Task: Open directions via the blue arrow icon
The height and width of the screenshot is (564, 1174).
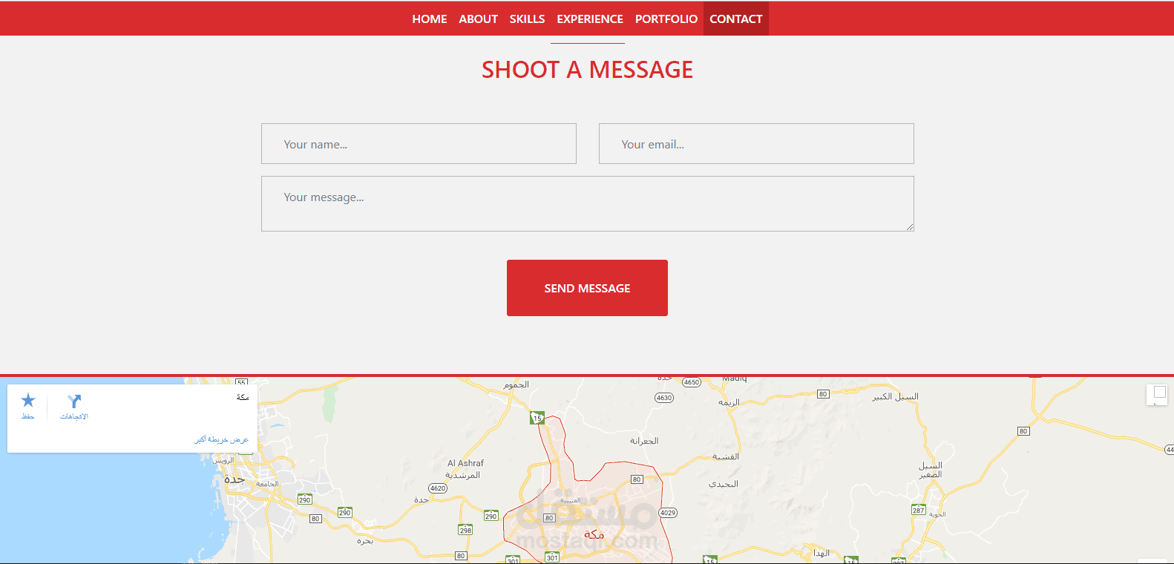Action: tap(74, 401)
